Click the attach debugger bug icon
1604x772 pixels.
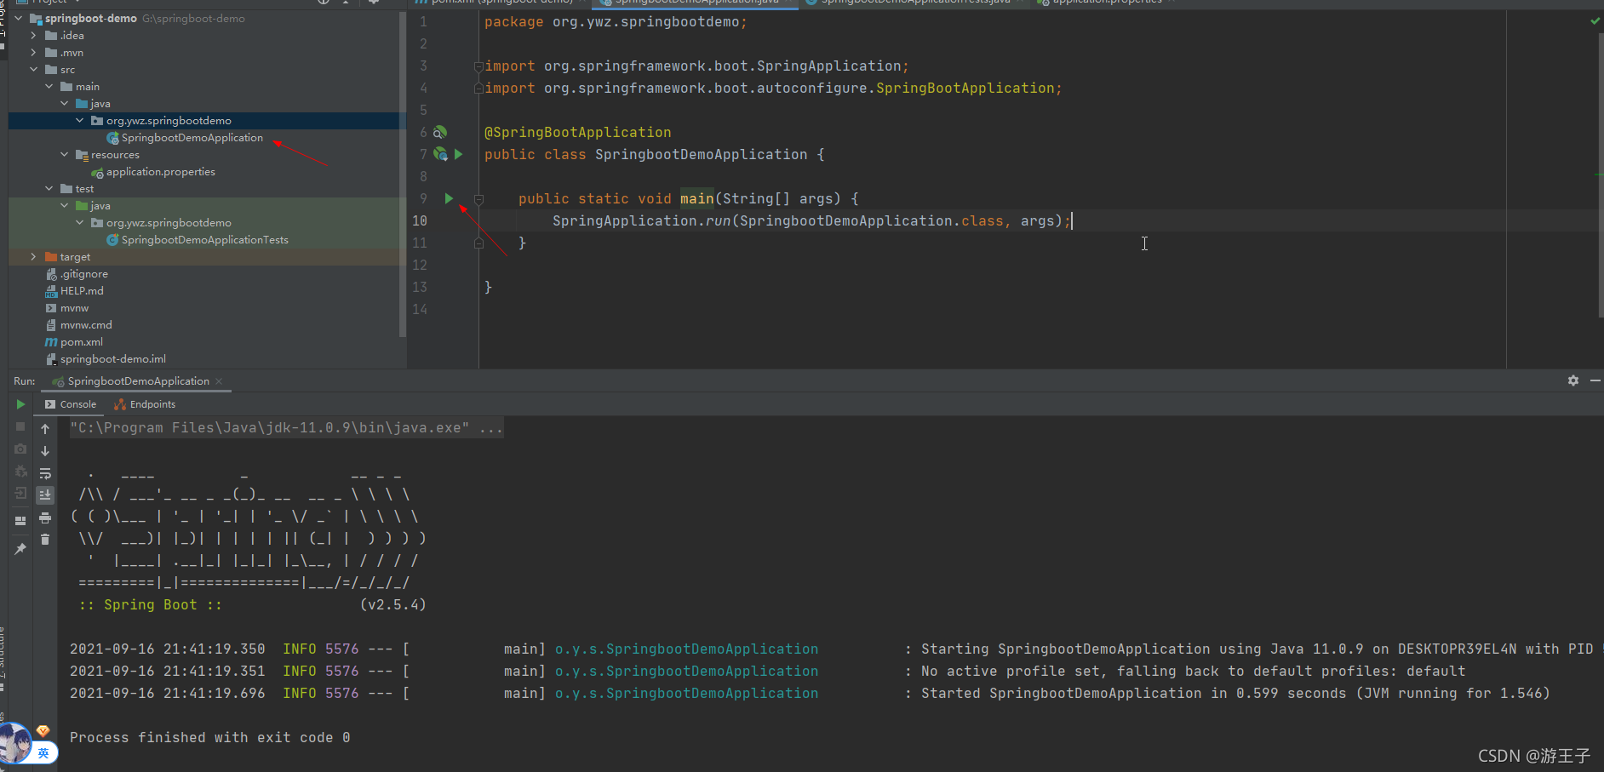coord(20,471)
